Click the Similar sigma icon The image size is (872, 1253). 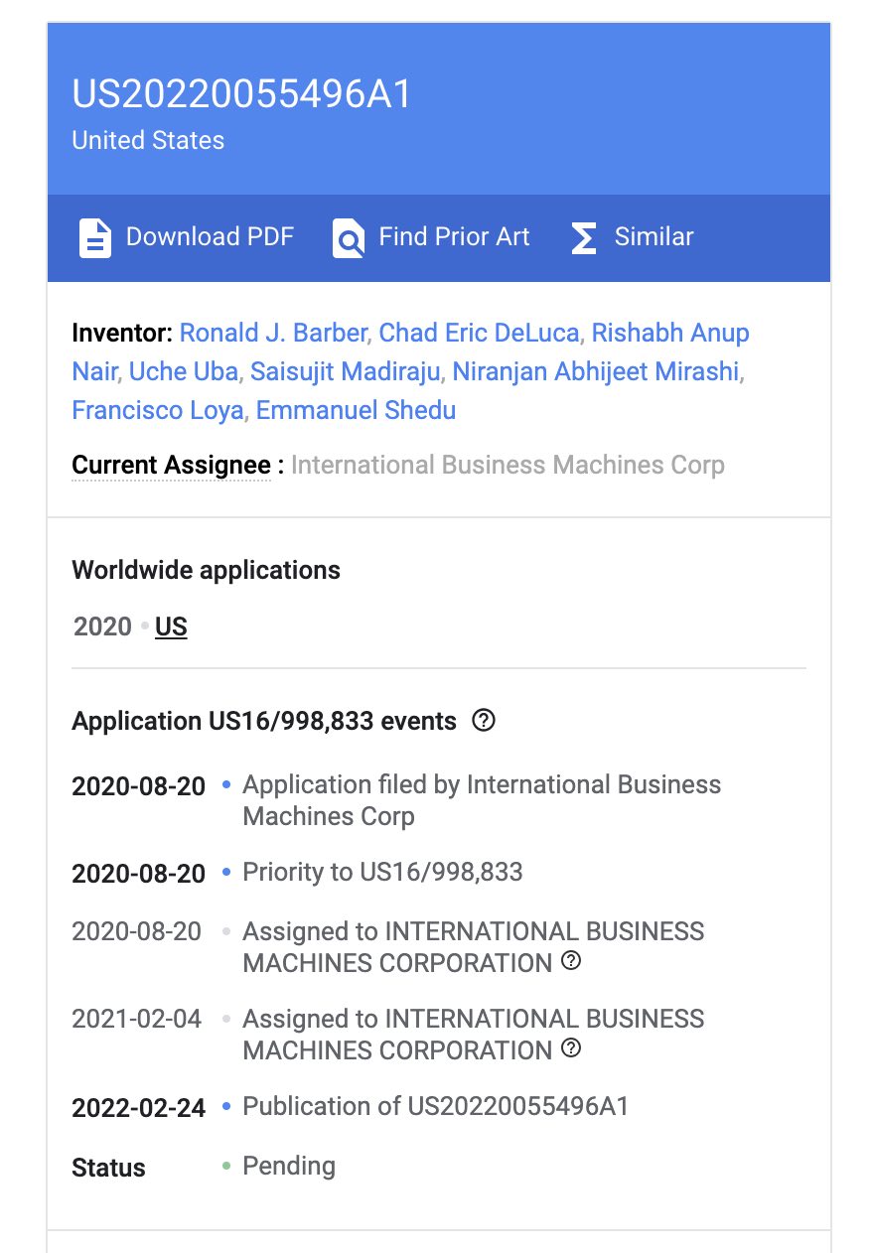(x=584, y=238)
